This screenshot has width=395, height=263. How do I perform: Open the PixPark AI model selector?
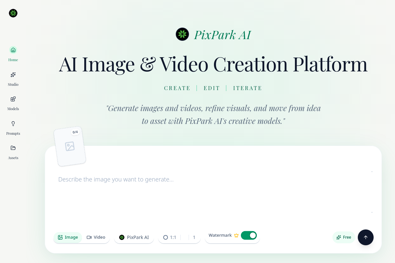(134, 237)
